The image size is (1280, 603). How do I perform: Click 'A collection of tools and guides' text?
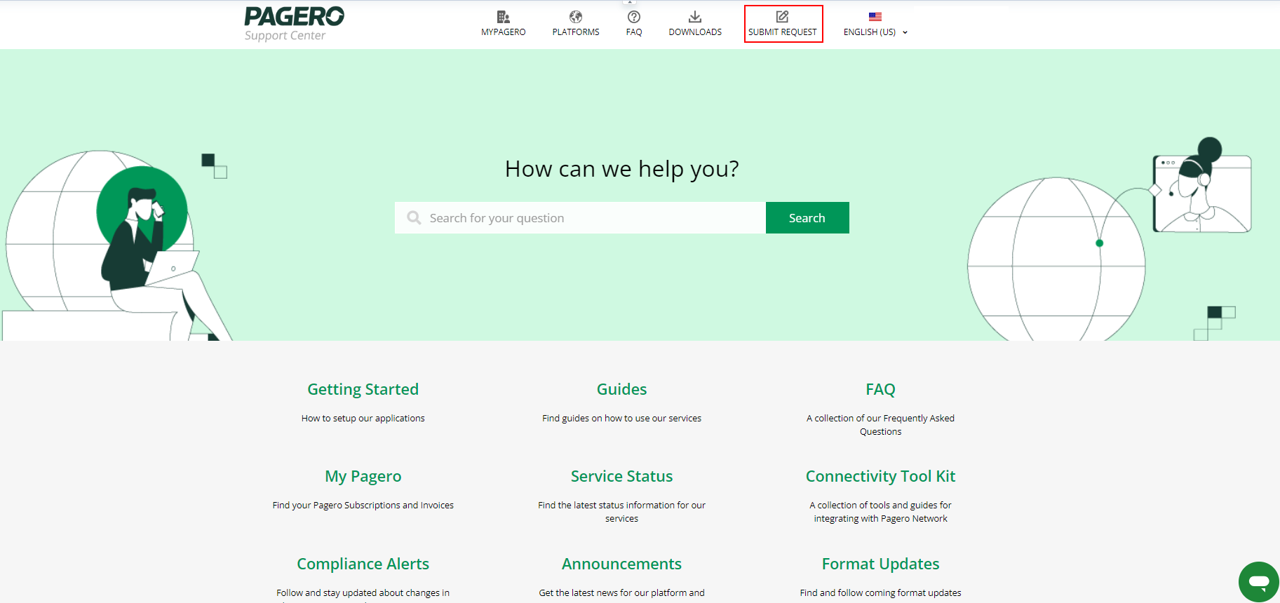pos(881,512)
